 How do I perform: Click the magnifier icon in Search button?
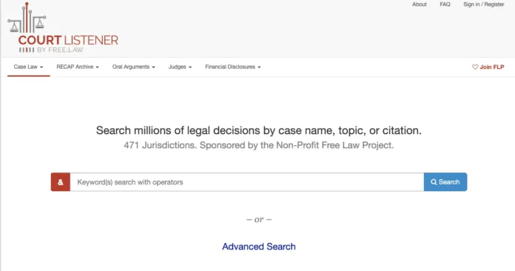[x=434, y=182]
